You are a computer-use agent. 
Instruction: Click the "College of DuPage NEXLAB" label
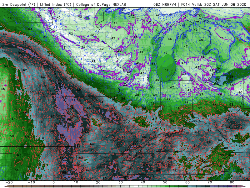(x=101, y=4)
